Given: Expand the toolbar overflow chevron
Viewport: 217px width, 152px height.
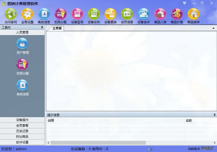Looking at the screenshot, I should 215,9.
